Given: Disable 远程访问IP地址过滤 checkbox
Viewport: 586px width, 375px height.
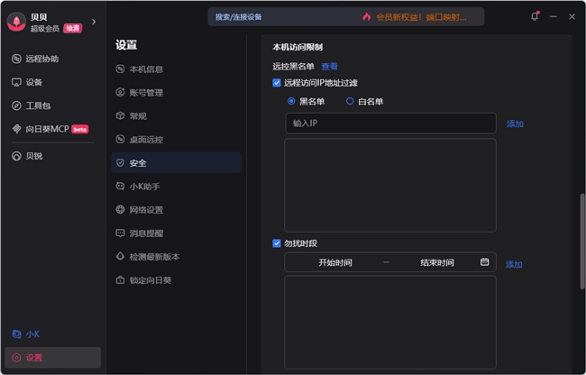Looking at the screenshot, I should (x=278, y=83).
